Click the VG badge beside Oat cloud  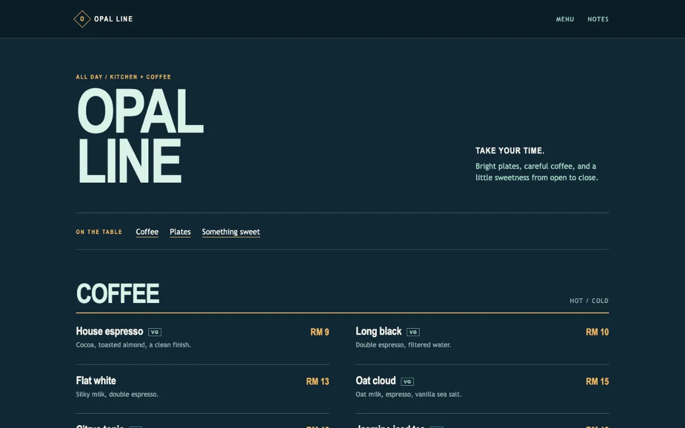click(x=407, y=382)
